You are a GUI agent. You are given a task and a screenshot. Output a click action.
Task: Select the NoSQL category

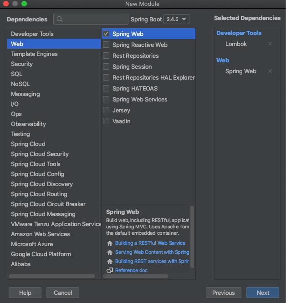pos(54,84)
